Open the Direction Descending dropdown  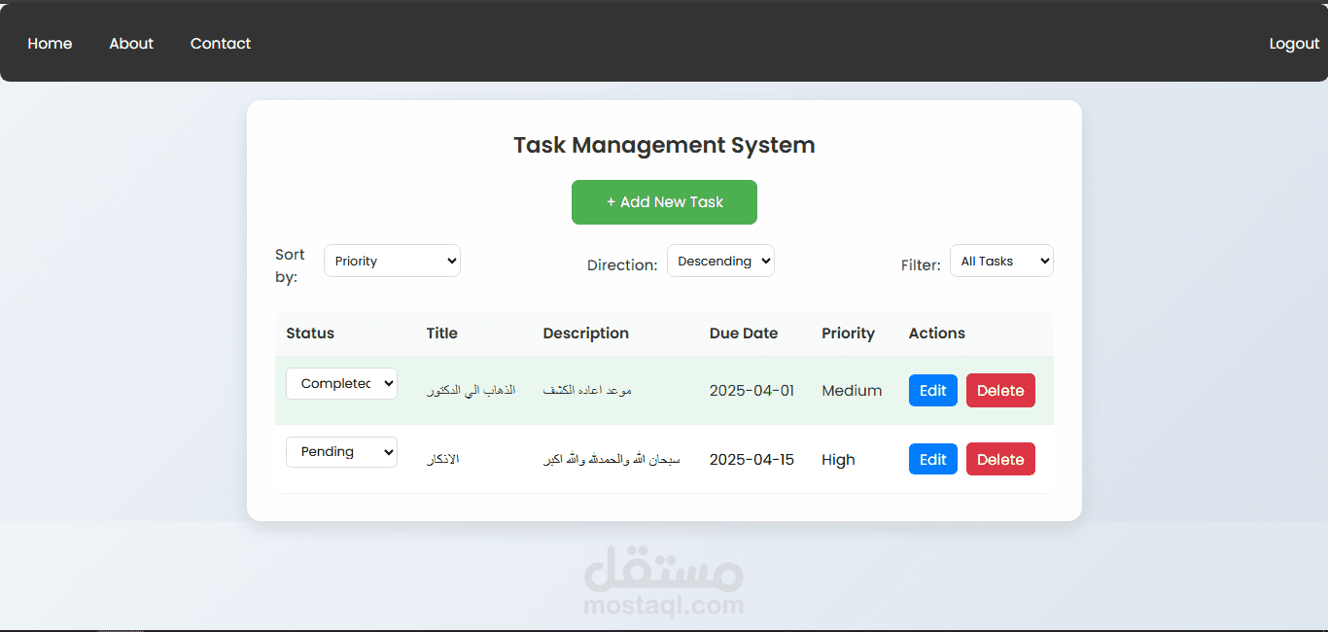pos(720,261)
